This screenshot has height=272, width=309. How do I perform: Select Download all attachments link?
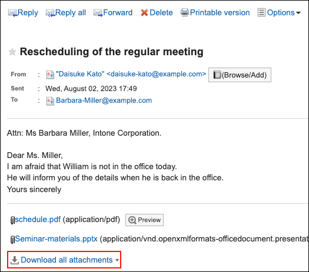tap(67, 260)
